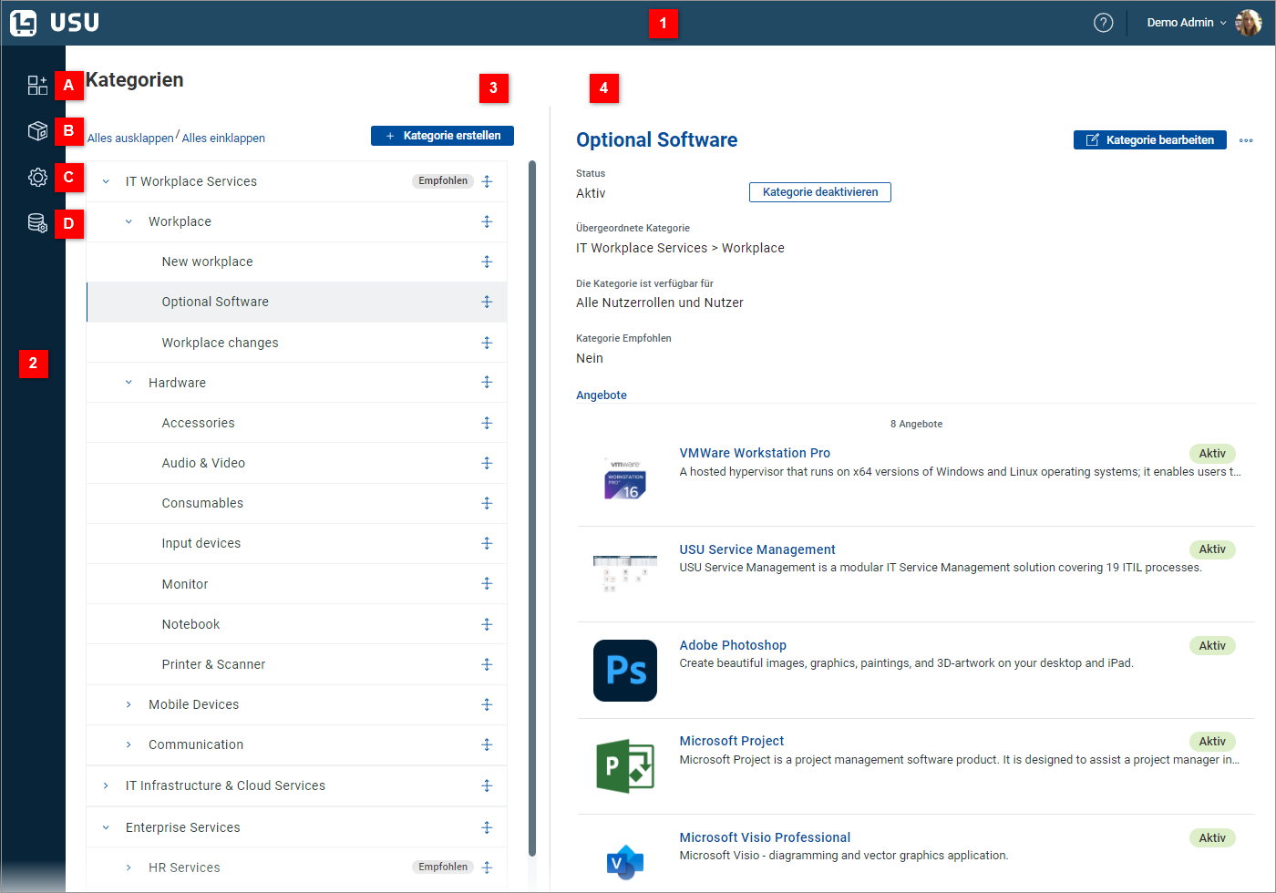Open the Demo Admin account menu
Viewport: 1276px width, 893px height.
click(x=1185, y=22)
